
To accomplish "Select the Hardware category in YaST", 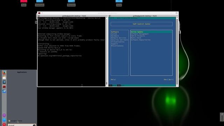I will point(115,36).
